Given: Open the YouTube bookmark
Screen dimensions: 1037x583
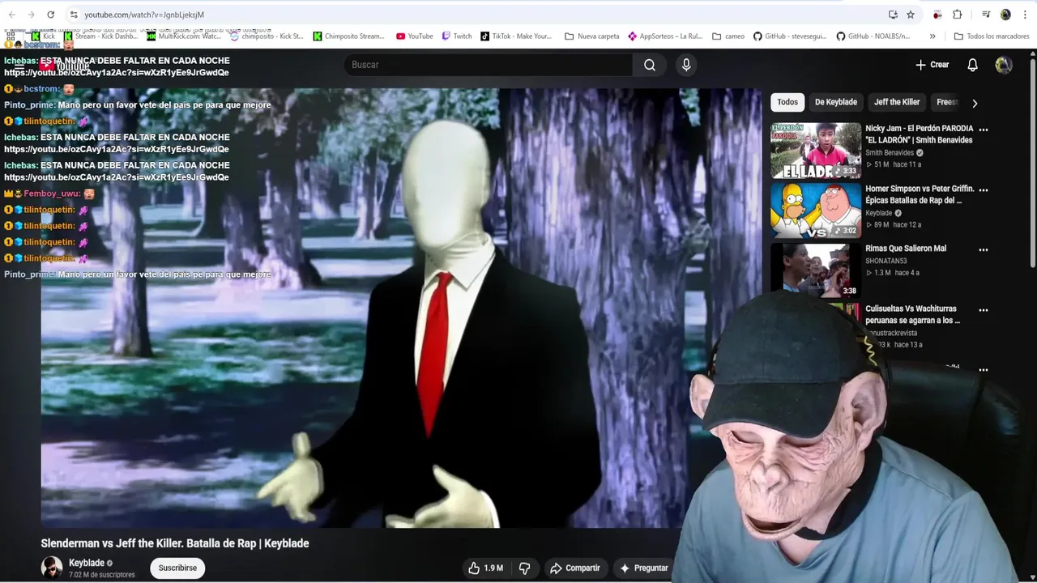Looking at the screenshot, I should [415, 36].
